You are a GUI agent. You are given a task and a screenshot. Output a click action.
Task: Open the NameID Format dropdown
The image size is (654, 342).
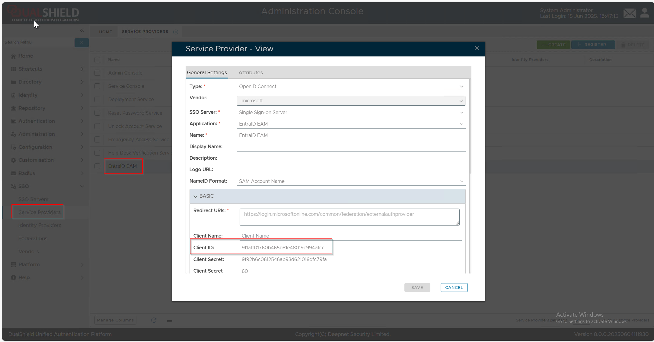coord(351,181)
